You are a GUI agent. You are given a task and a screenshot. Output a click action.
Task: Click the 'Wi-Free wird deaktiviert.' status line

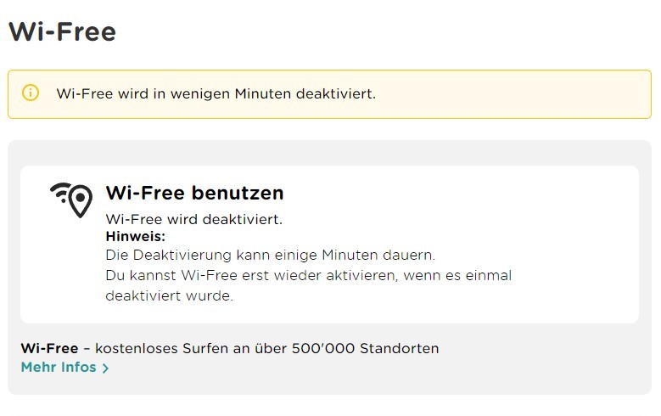coord(193,219)
